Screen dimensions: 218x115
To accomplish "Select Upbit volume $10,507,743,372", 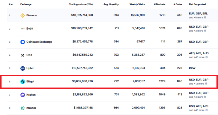I will (x=82, y=68).
